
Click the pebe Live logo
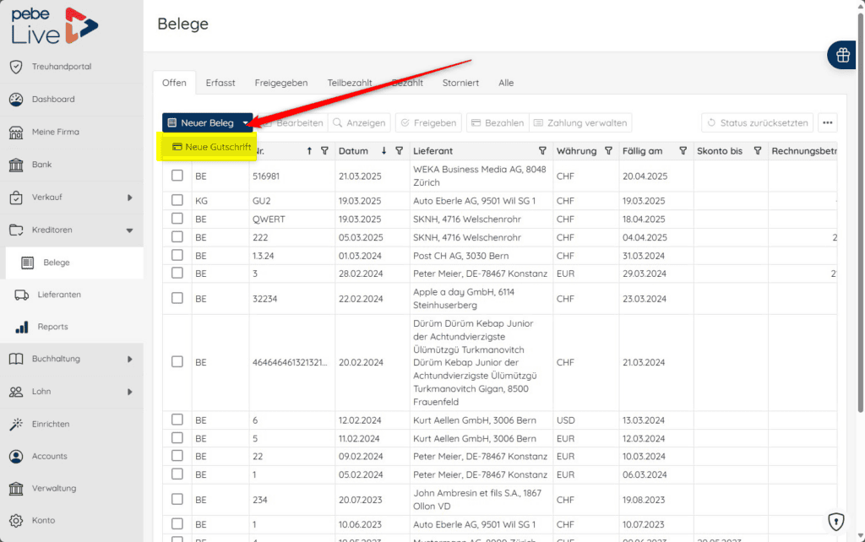(x=54, y=26)
